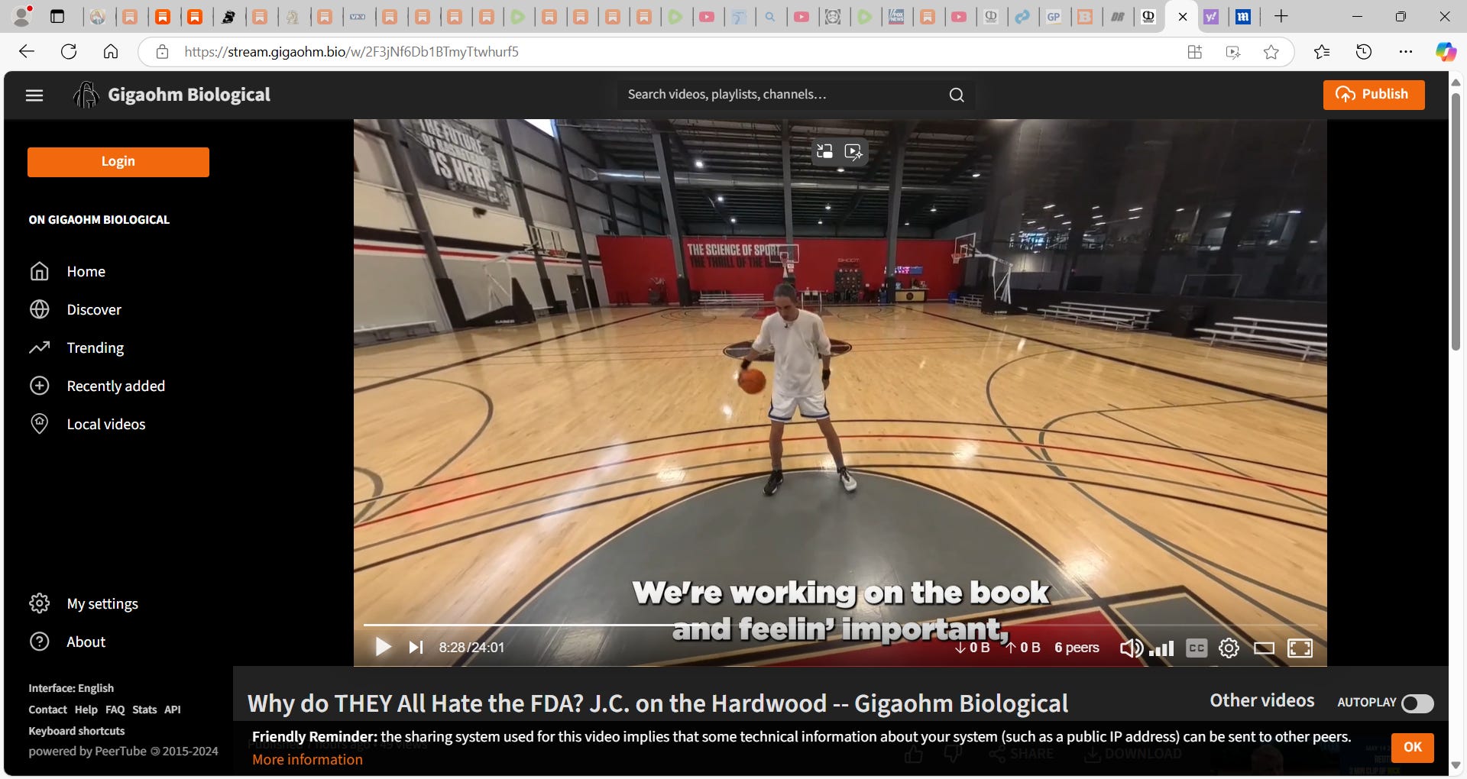
Task: Toggle closed captions CC button
Action: point(1197,648)
